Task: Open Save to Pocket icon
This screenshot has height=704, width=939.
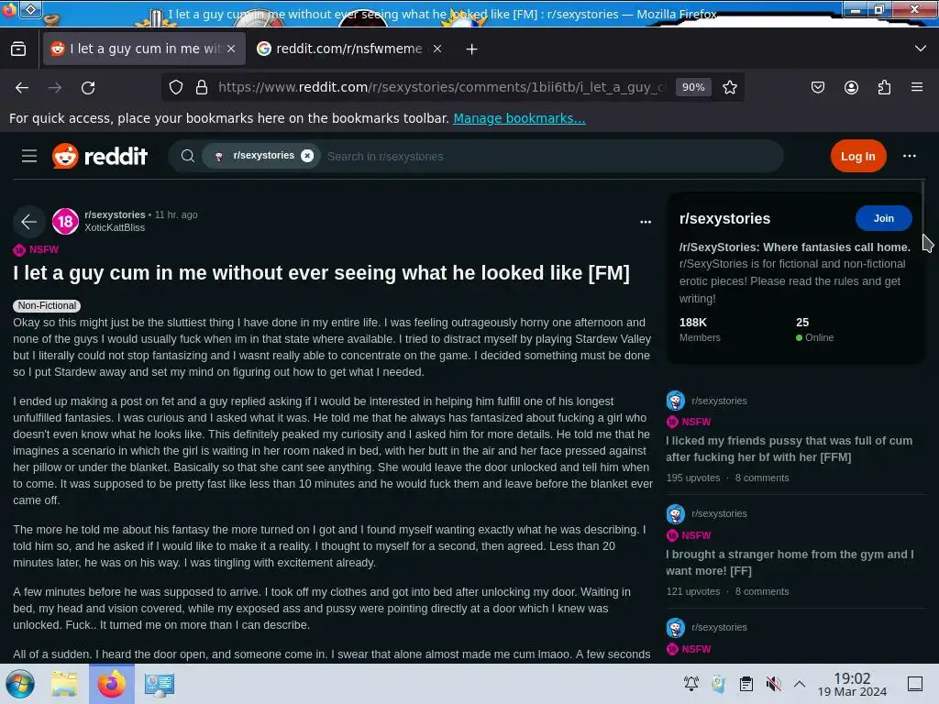Action: coord(818,87)
